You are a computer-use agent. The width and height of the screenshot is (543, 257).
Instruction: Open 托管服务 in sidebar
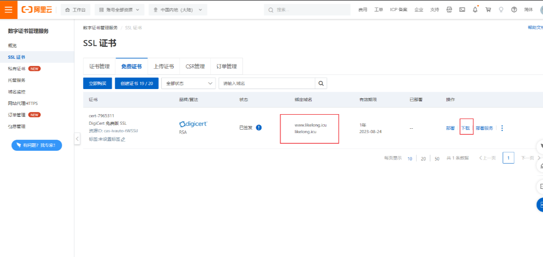[x=17, y=80]
